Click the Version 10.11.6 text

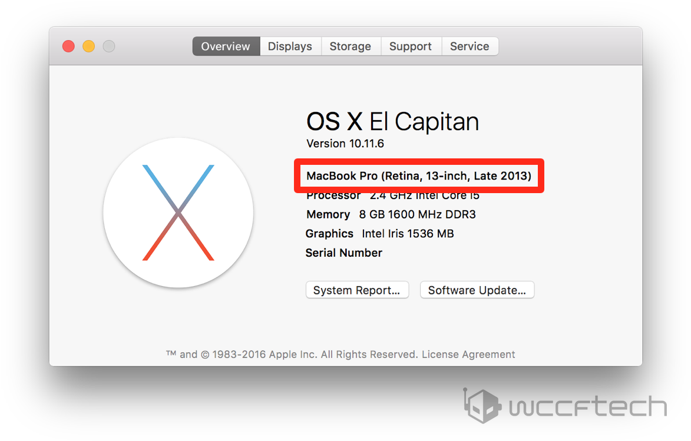pos(345,144)
